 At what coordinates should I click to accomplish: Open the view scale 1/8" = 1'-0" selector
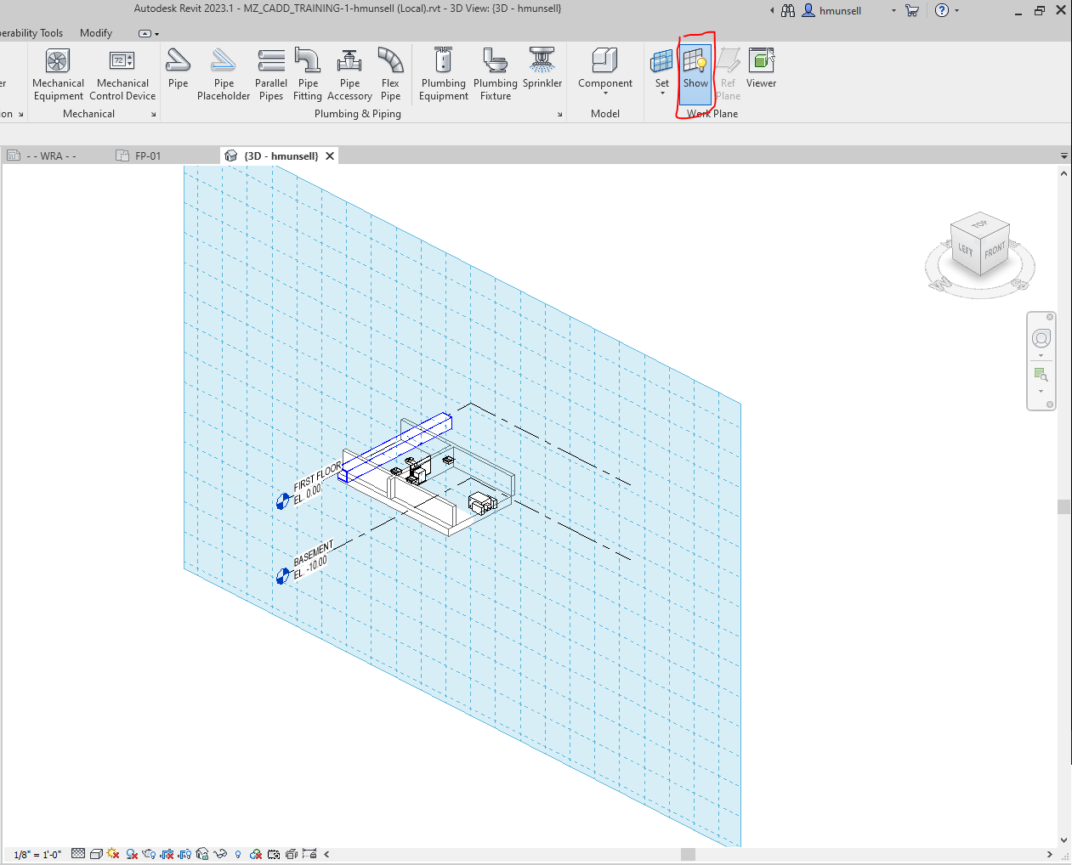37,854
